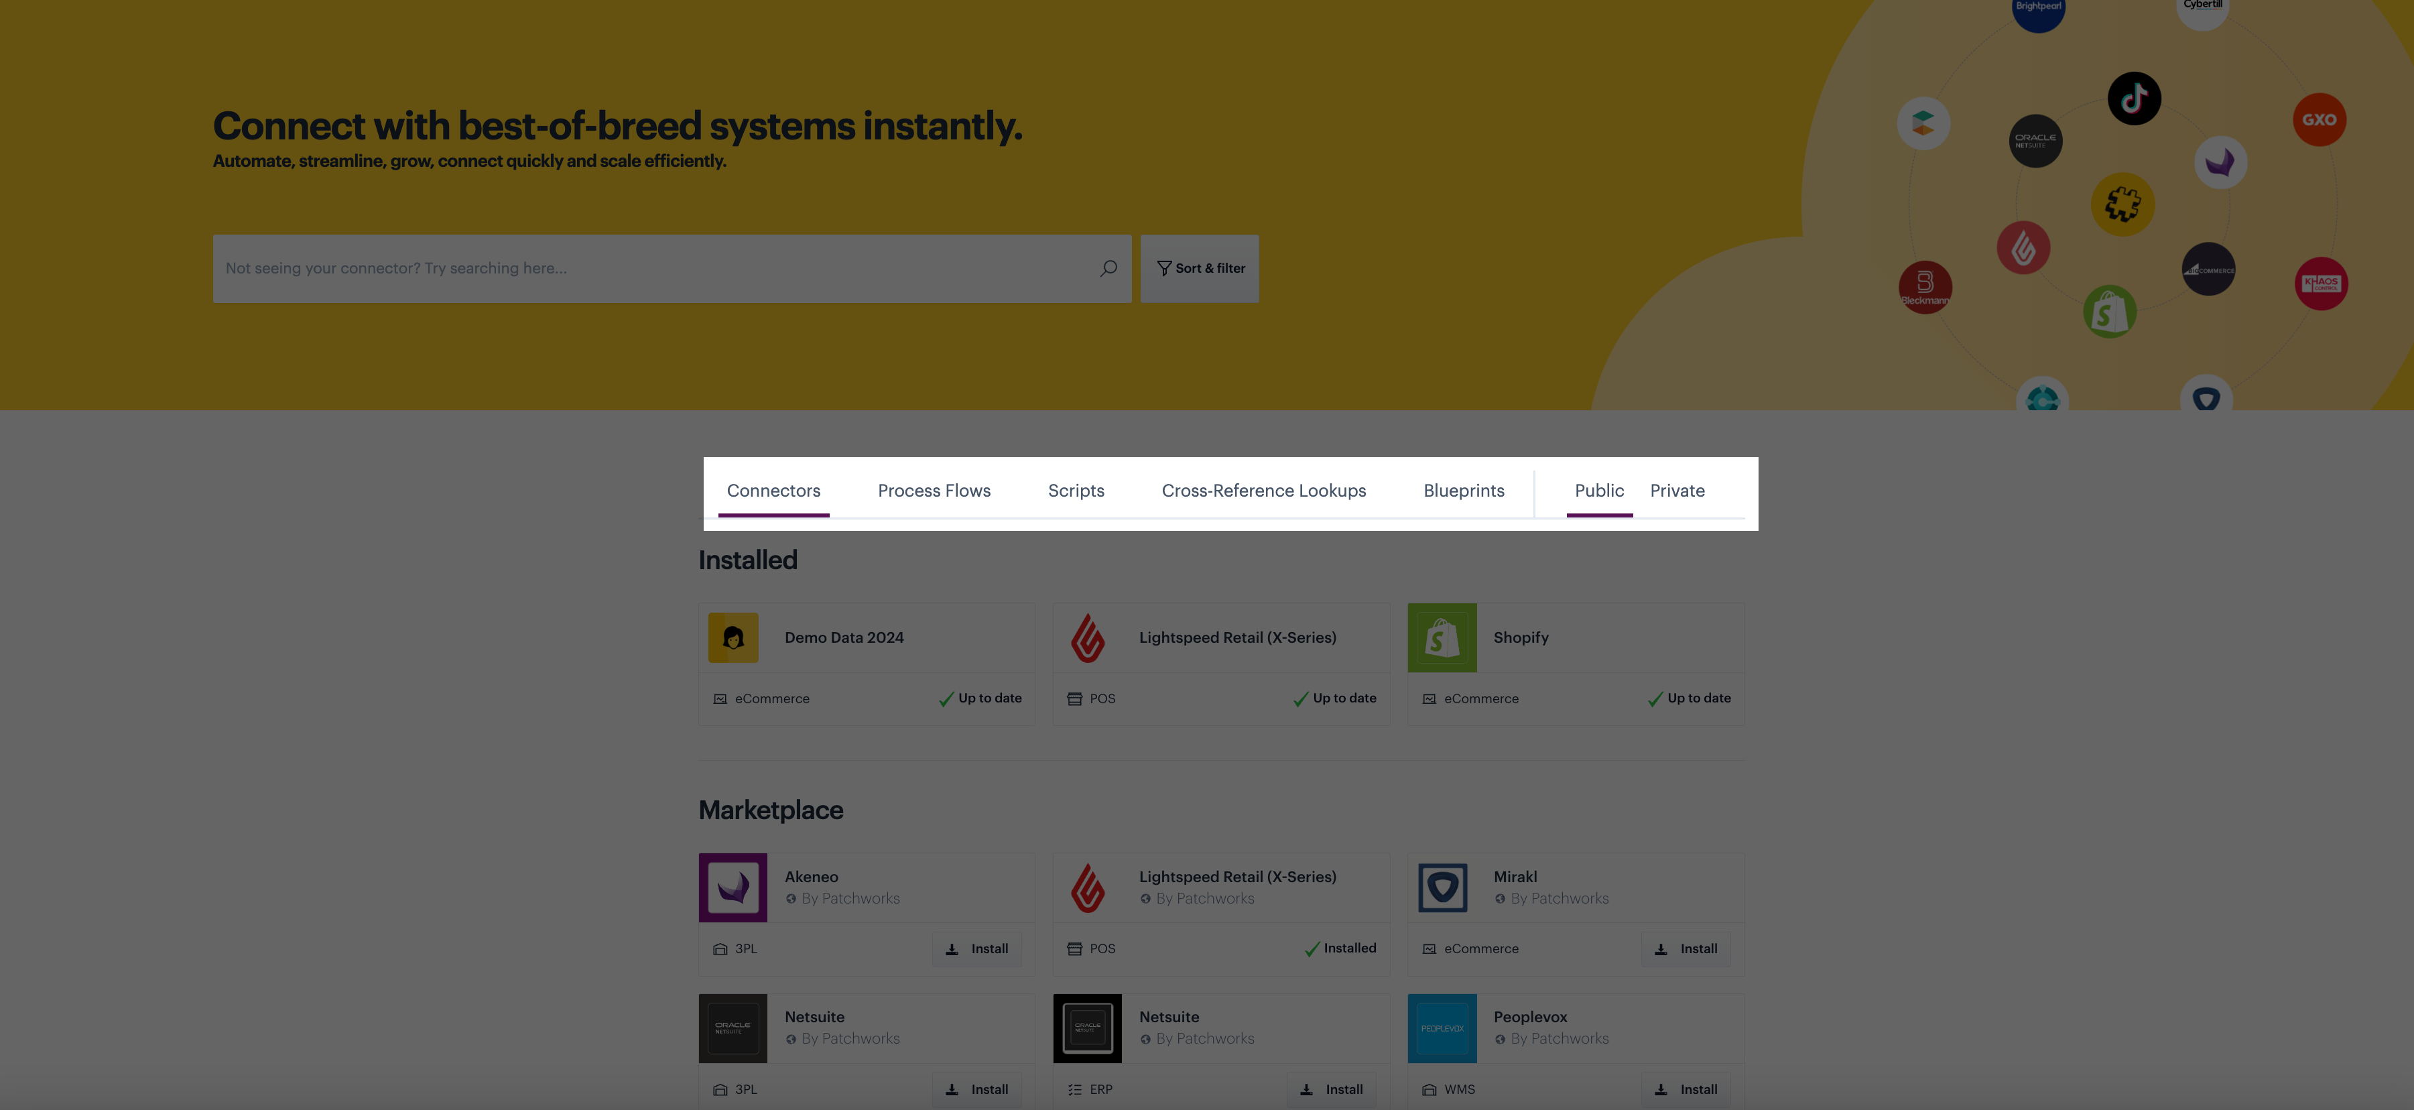The width and height of the screenshot is (2414, 1110).
Task: Click the 3PL category icon on Akeneo card
Action: point(720,950)
